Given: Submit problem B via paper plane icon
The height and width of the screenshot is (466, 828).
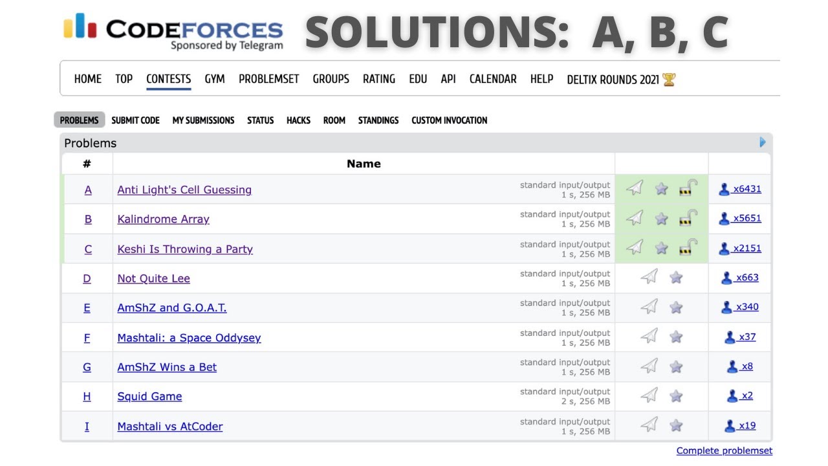Looking at the screenshot, I should click(x=635, y=218).
